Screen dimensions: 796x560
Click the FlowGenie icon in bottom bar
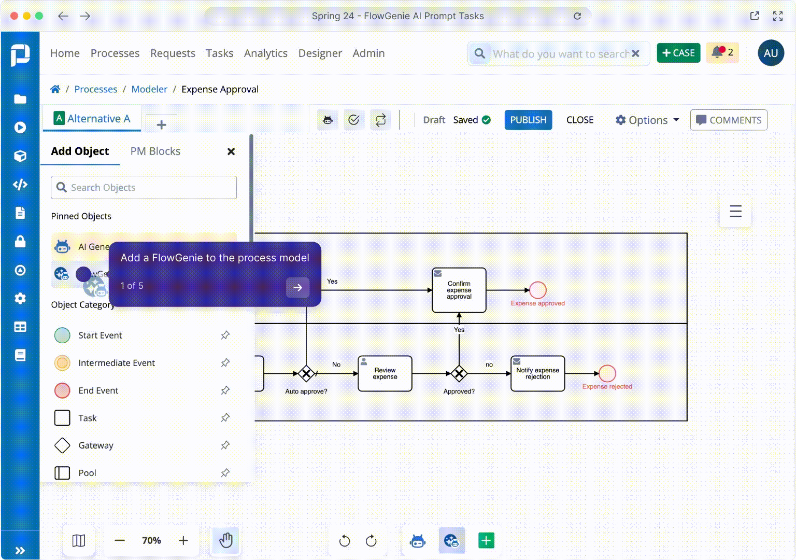[452, 541]
